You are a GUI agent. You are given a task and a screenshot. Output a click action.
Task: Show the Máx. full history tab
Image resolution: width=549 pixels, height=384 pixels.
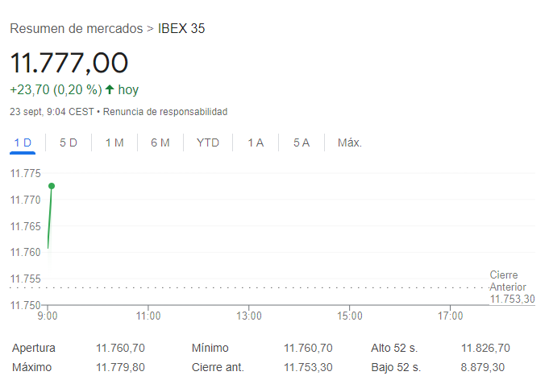[350, 142]
